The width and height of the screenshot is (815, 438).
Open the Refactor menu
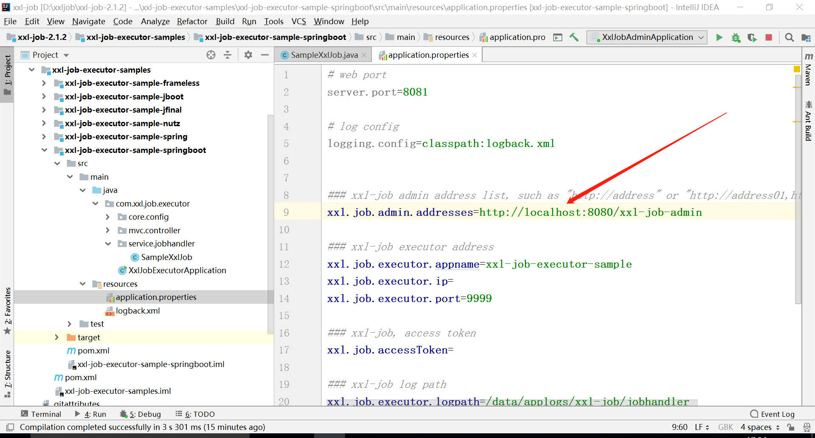tap(192, 21)
